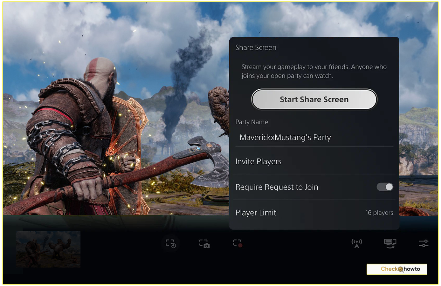This screenshot has width=441, height=286.
Task: Edit the Party Name field MaverickxMustang's Party
Action: 314,138
